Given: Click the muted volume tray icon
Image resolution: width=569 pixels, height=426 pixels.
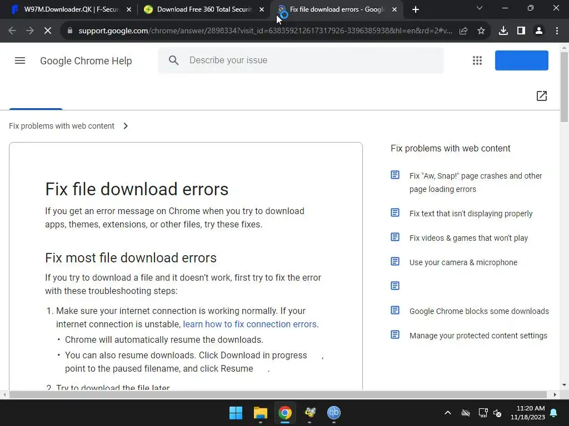Looking at the screenshot, I should (497, 413).
